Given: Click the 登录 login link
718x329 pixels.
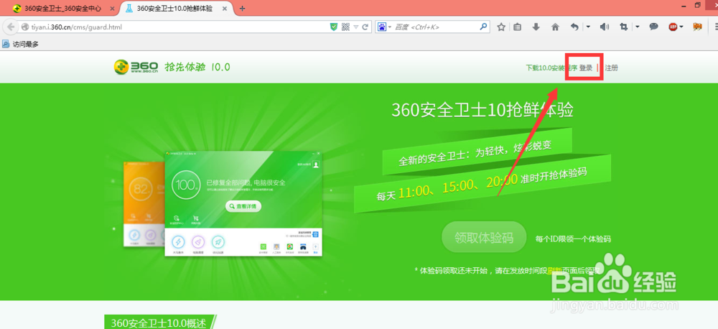Looking at the screenshot, I should 586,68.
